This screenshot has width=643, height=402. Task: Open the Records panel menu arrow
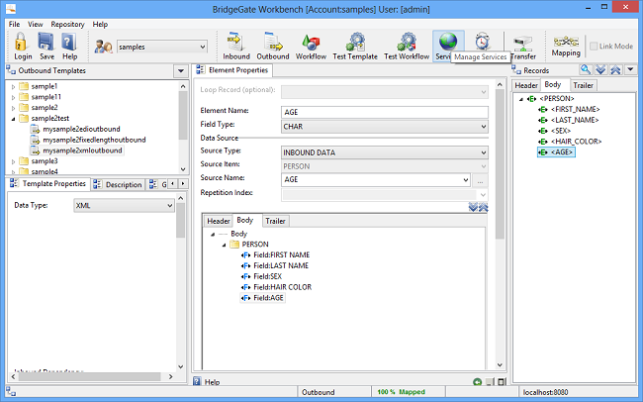coord(631,70)
